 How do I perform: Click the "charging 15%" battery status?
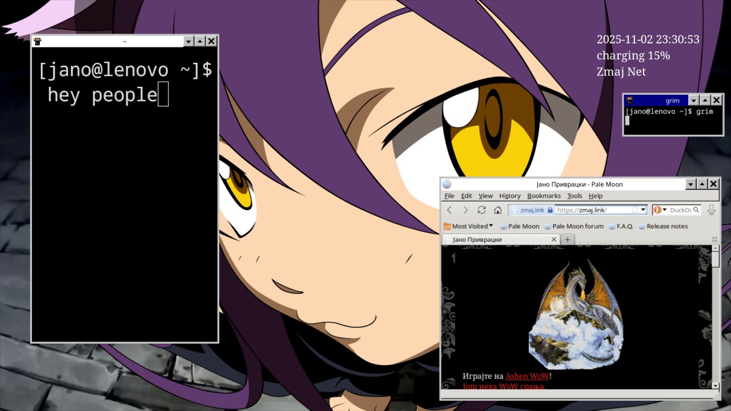pos(633,55)
